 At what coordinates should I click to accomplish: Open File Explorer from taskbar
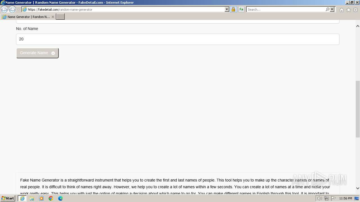[32, 198]
